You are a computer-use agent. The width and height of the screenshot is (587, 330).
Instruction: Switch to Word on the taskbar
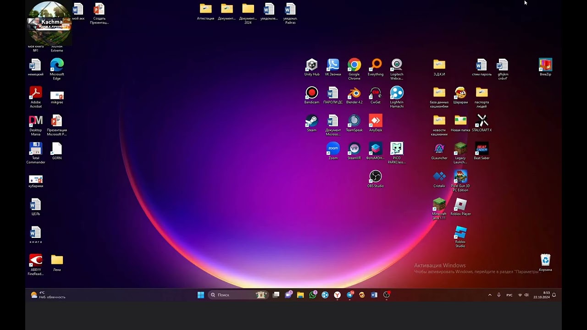[374, 295]
